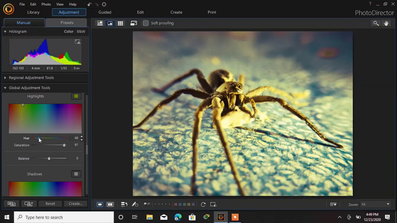Click the secondary monitor display icon
Screen dimensions: 397x223
(134, 23)
